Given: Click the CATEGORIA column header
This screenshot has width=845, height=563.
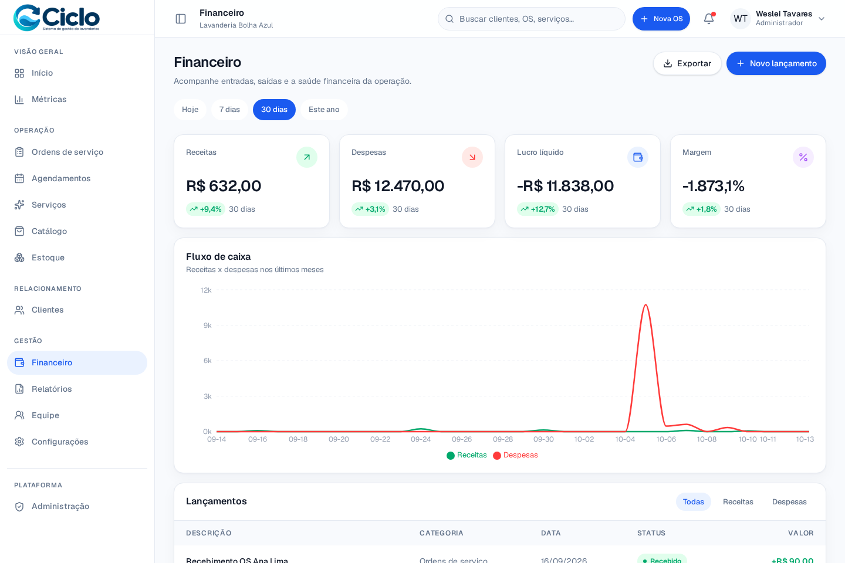Looking at the screenshot, I should coord(441,533).
